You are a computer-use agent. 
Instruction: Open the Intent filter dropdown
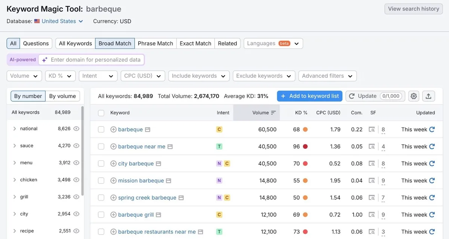point(98,76)
